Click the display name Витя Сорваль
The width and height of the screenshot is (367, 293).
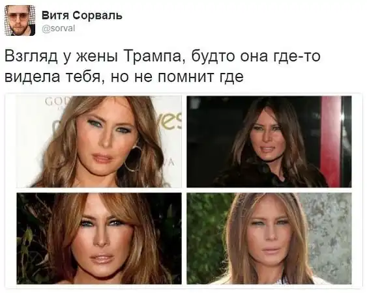click(82, 16)
